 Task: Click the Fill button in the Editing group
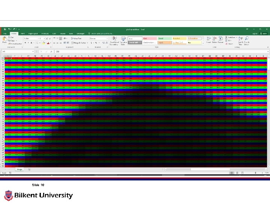[228, 41]
